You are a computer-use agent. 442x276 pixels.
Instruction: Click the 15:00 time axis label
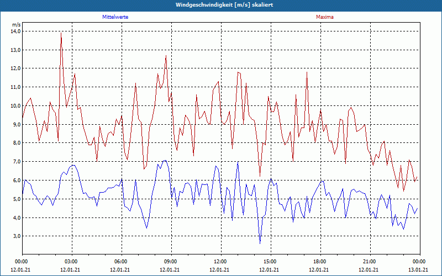pyautogui.click(x=269, y=262)
